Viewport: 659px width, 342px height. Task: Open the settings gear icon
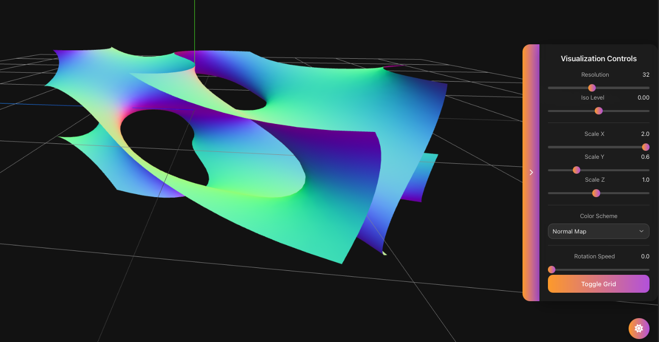coord(639,328)
